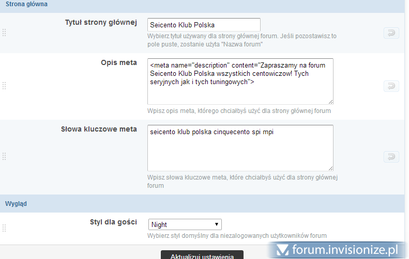Viewport: 409px width, 259px height.
Task: Click resize grip of Opis meta textarea
Action: 330,102
